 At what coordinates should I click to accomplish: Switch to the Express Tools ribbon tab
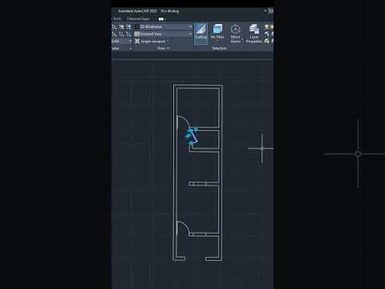[x=117, y=18]
